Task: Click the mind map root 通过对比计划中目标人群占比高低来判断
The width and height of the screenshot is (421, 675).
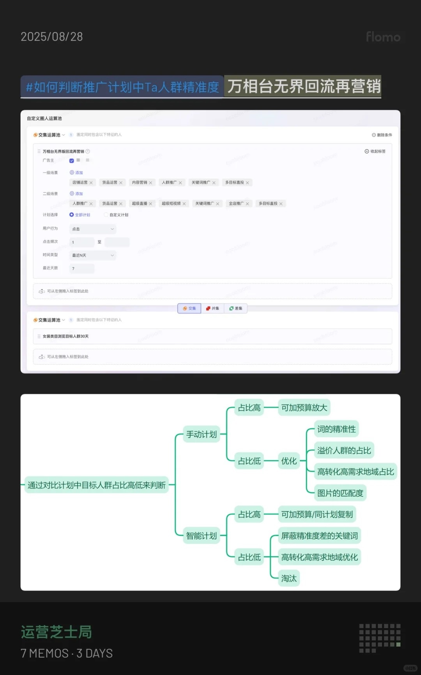Action: pyautogui.click(x=97, y=485)
